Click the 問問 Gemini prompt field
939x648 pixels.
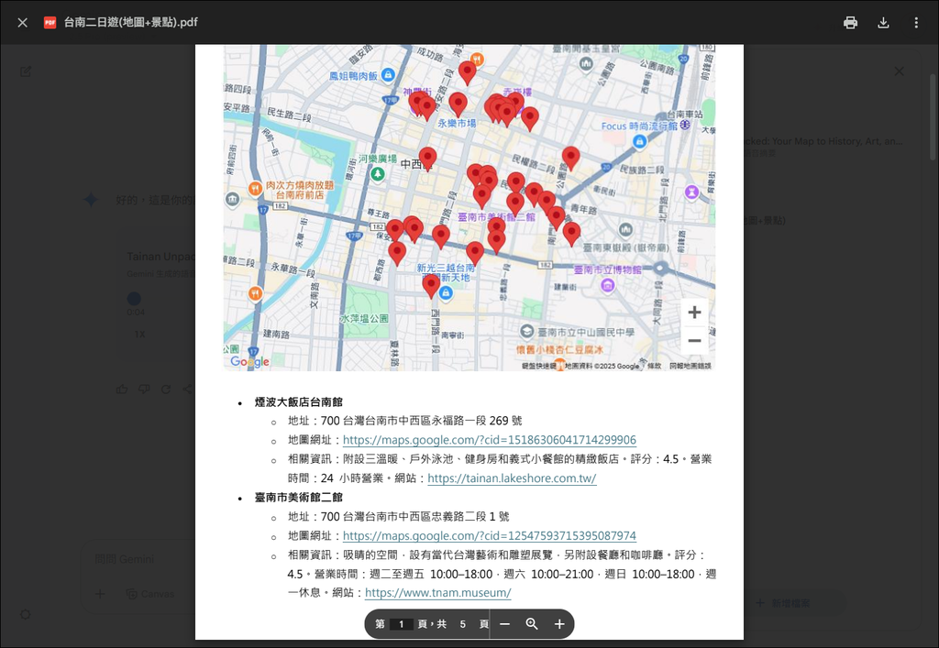pyautogui.click(x=125, y=559)
